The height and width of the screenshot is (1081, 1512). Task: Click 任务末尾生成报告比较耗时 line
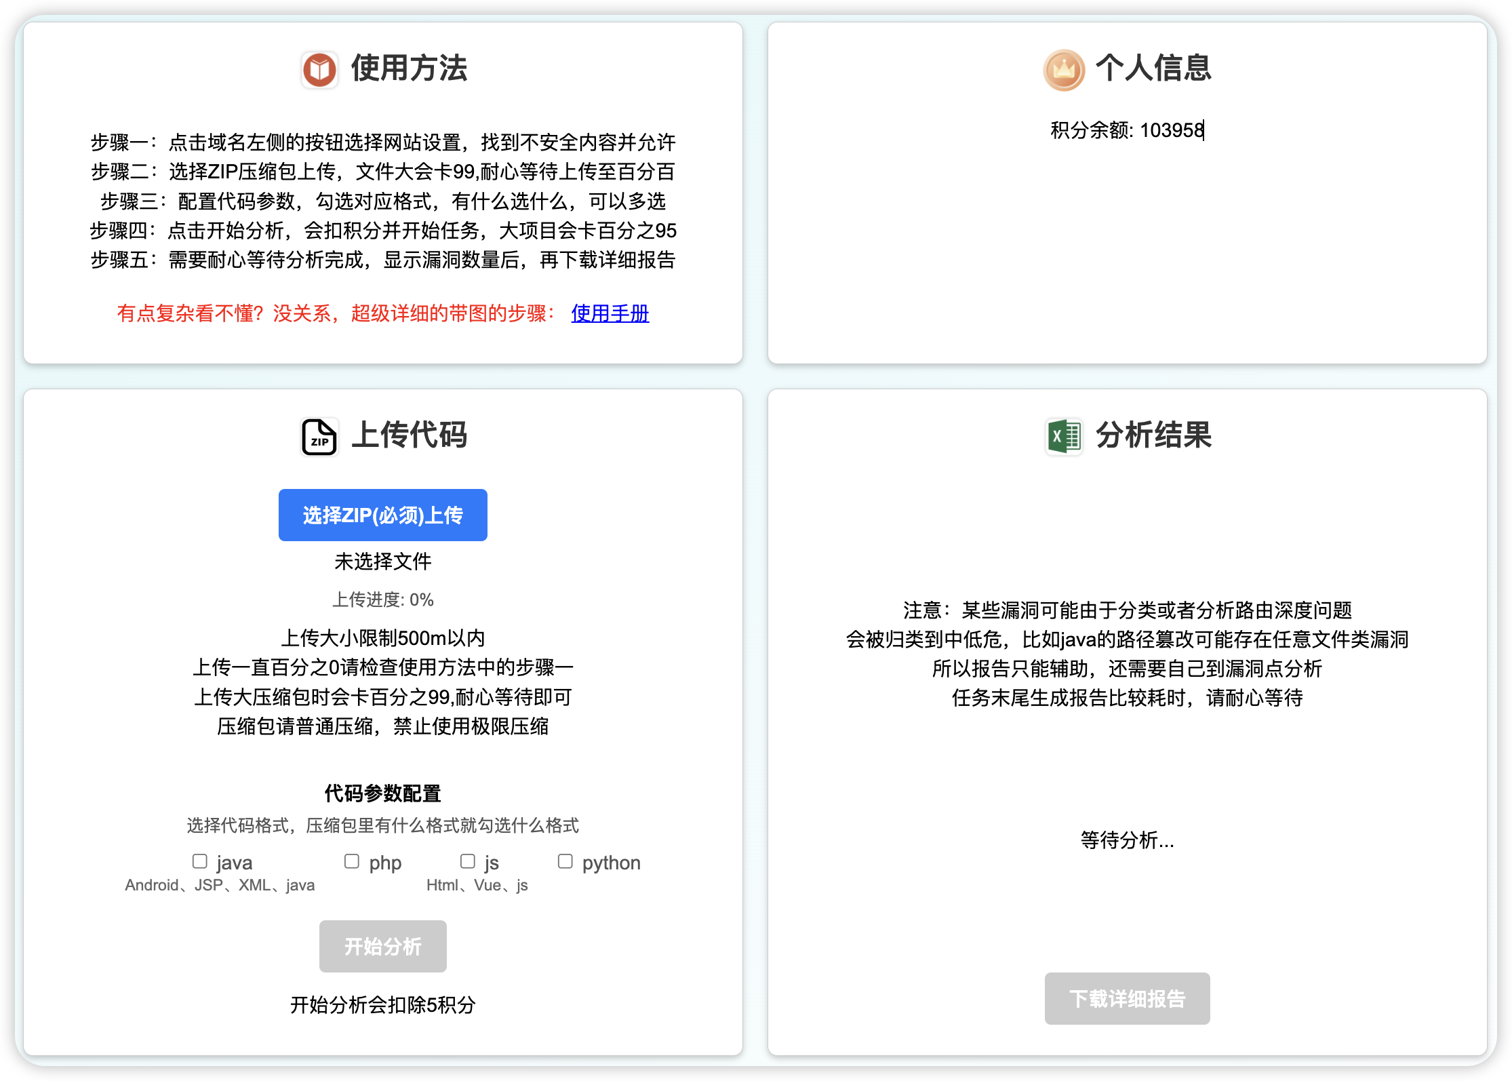tap(1127, 698)
